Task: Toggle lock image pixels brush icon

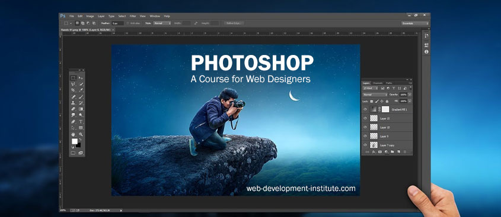Action: tap(376, 101)
